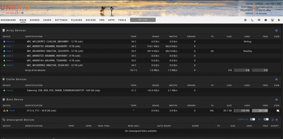
Task: Click the Samsung SSD 850 EVO identification
Action: click(x=63, y=90)
